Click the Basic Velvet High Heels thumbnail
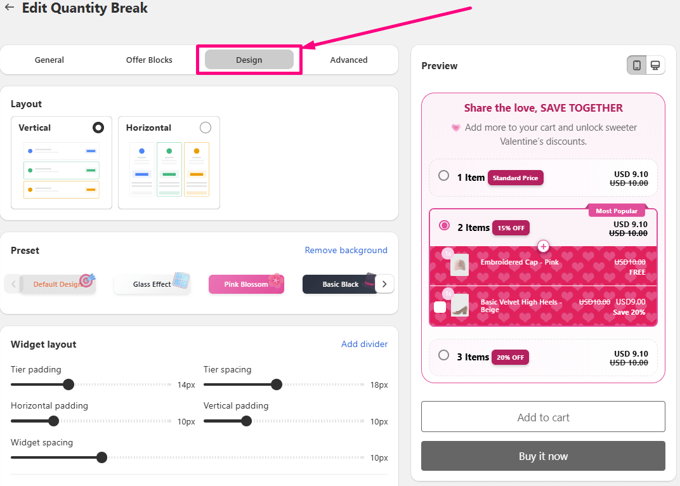Screen dimensions: 680x486 click(460, 305)
